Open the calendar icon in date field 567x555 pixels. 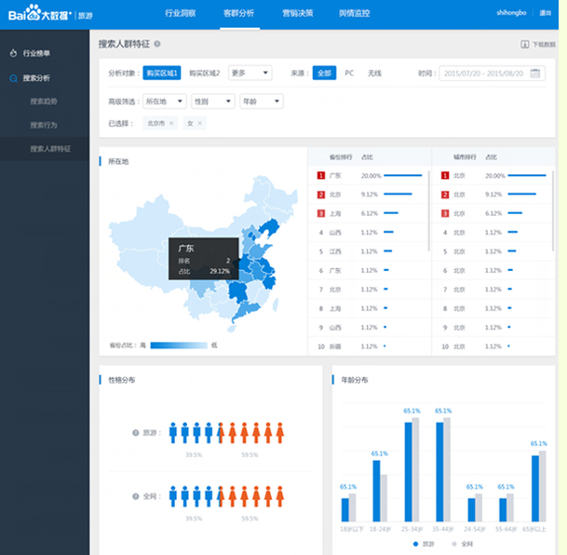click(537, 73)
